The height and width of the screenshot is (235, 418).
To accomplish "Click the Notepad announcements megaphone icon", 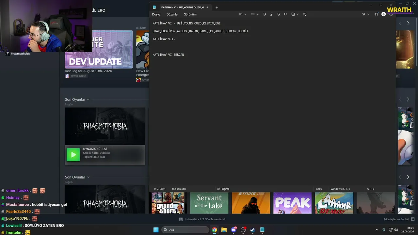I will coord(376,14).
